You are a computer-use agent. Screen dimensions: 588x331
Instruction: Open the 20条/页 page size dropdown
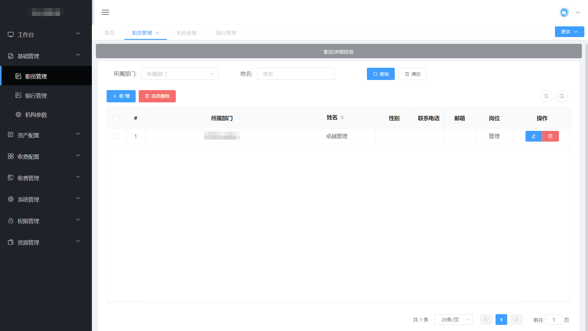453,320
